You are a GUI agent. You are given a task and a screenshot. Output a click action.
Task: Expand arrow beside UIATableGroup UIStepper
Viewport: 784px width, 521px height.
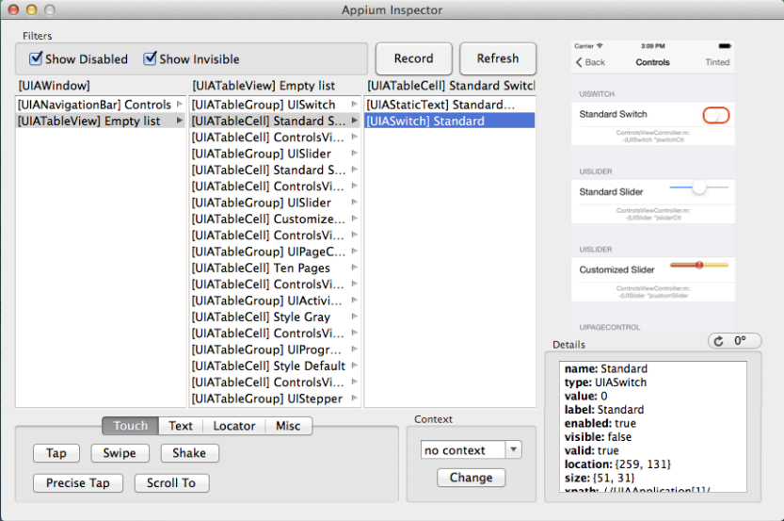(355, 399)
